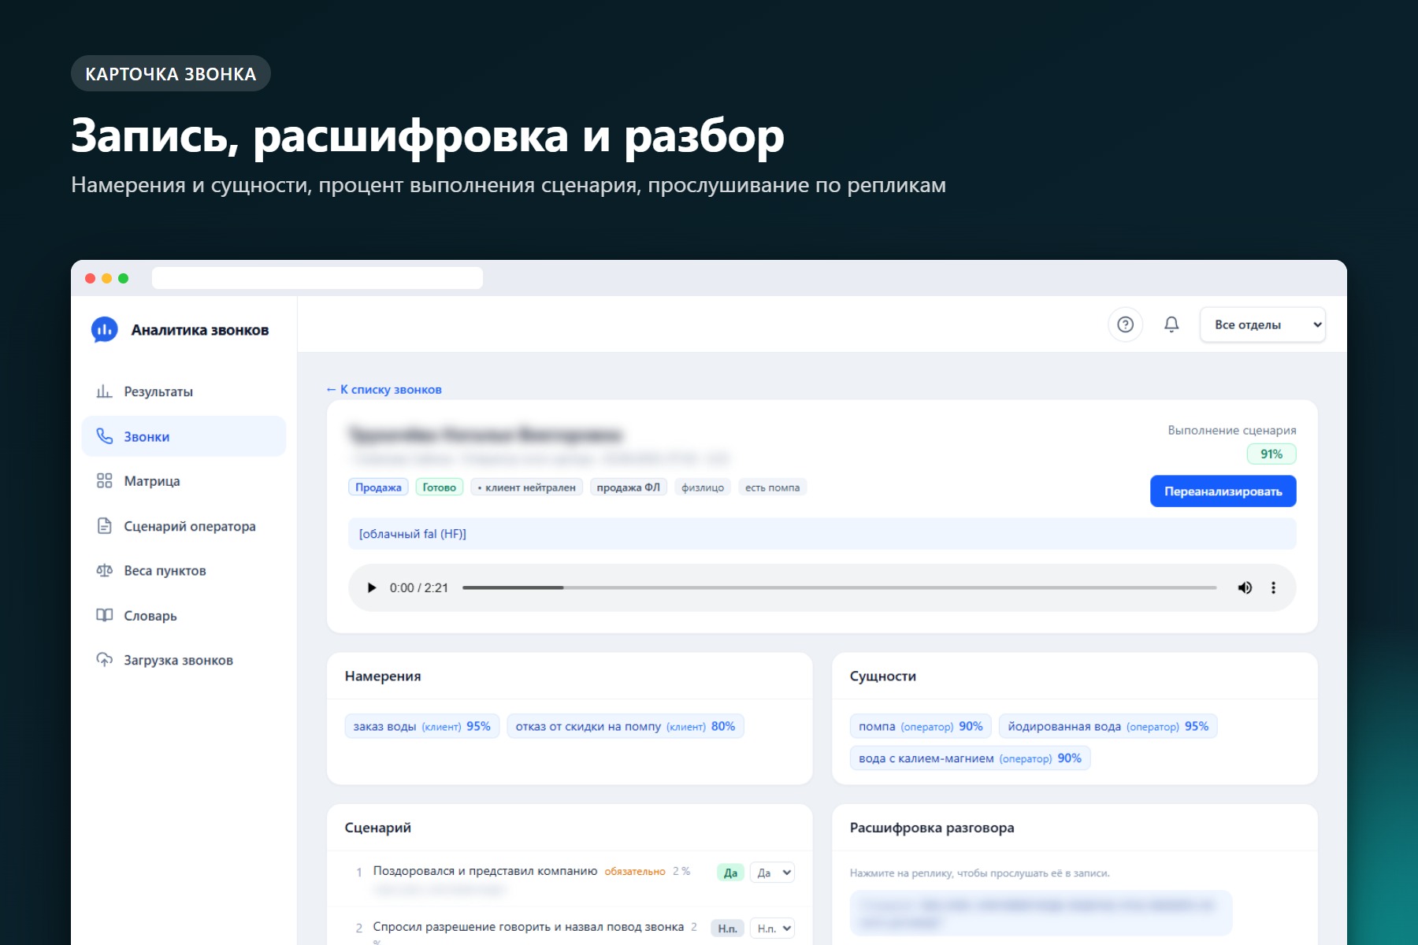This screenshot has width=1418, height=945.
Task: Open the Все отделы department dropdown
Action: pyautogui.click(x=1263, y=324)
